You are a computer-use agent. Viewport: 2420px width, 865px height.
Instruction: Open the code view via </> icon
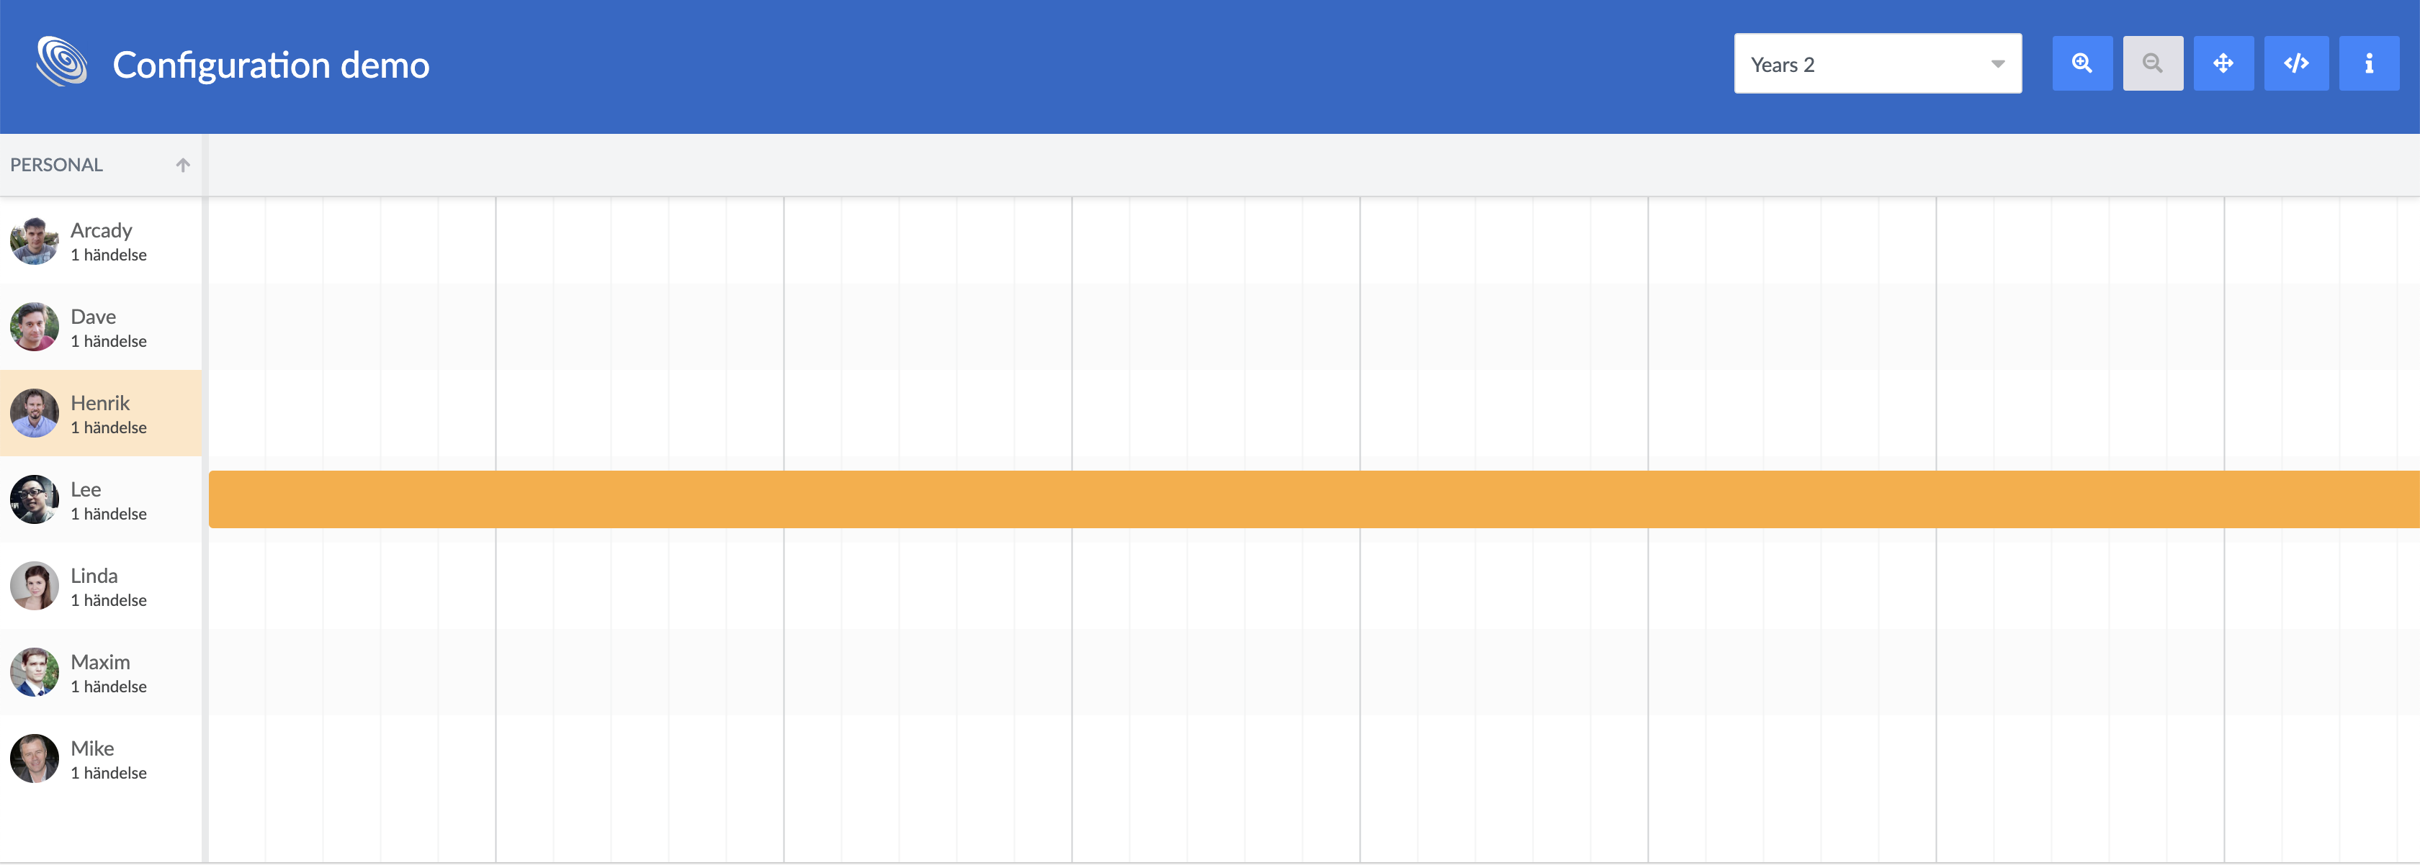click(x=2296, y=63)
